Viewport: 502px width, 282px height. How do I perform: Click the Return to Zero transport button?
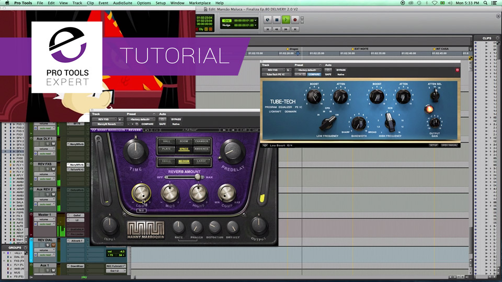click(268, 29)
